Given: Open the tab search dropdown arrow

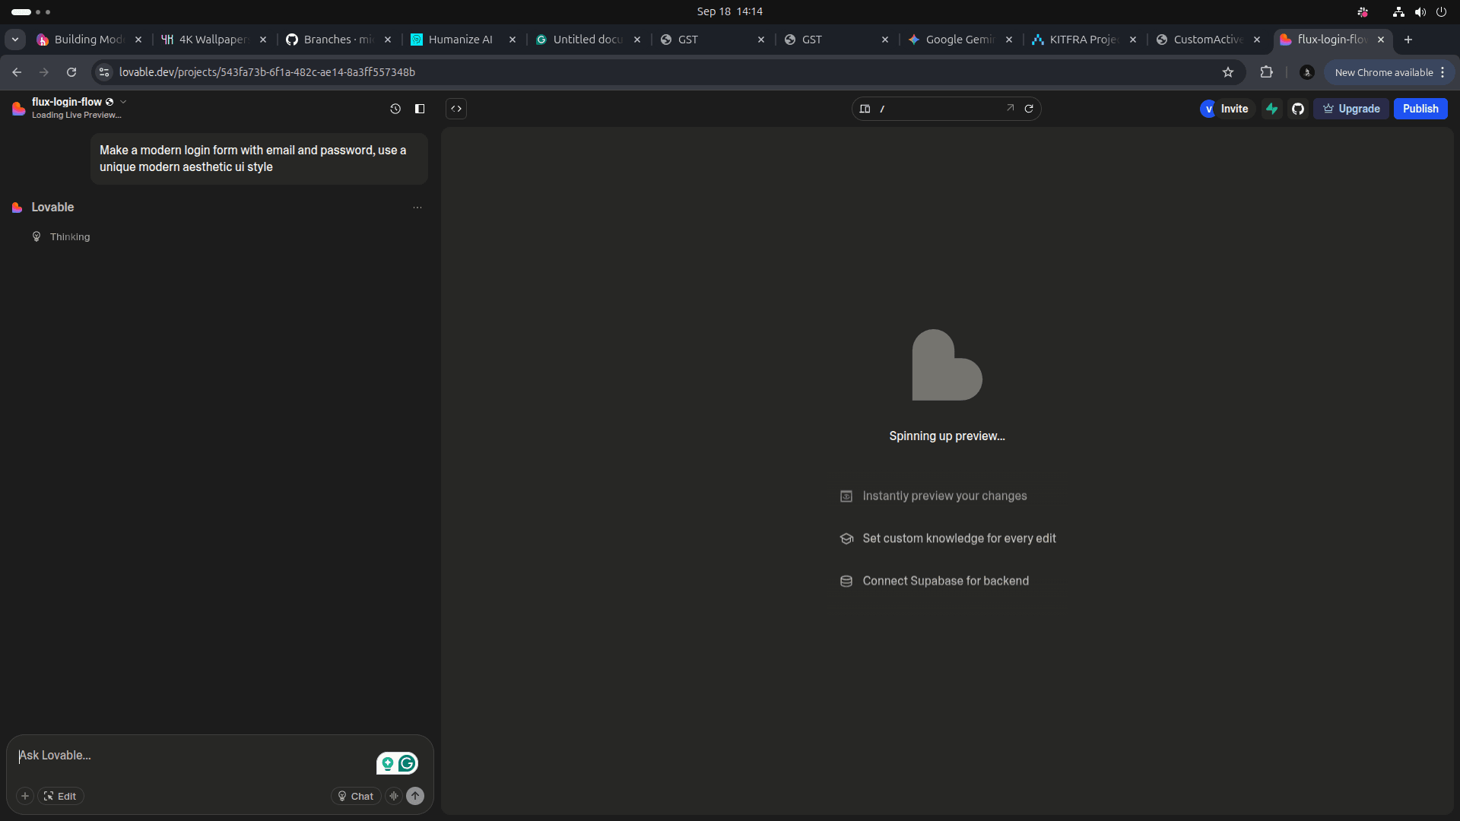Looking at the screenshot, I should (x=15, y=40).
